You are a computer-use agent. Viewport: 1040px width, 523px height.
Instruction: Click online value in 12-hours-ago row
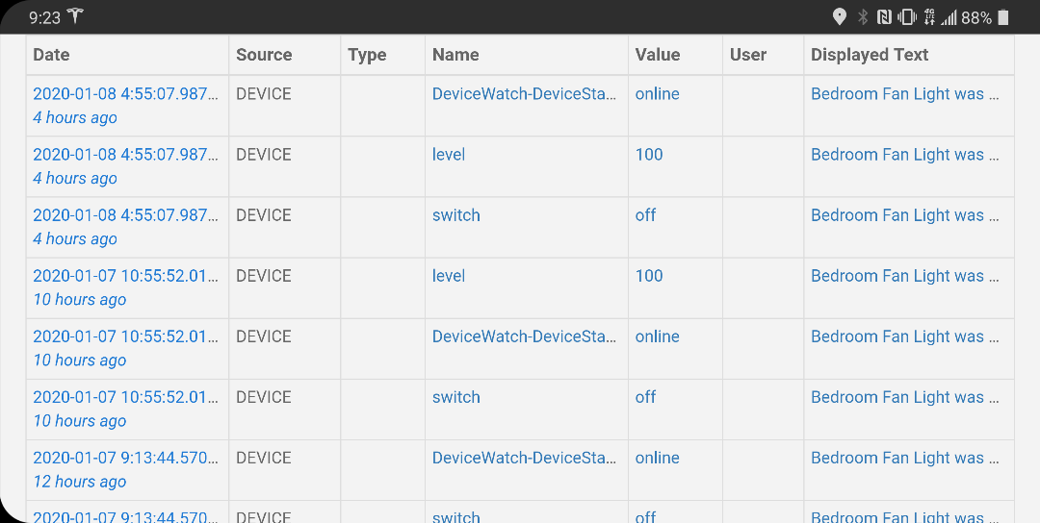click(x=658, y=459)
